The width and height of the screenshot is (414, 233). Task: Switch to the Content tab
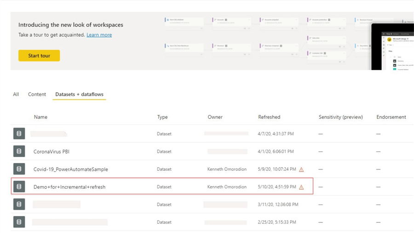click(37, 94)
